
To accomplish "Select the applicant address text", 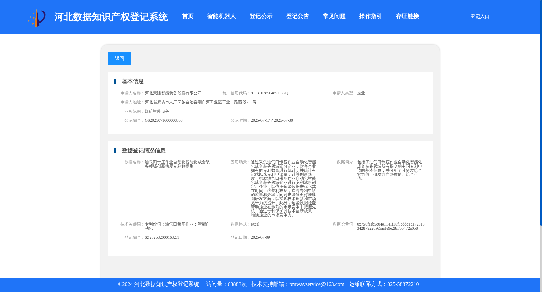I will pyautogui.click(x=201, y=102).
